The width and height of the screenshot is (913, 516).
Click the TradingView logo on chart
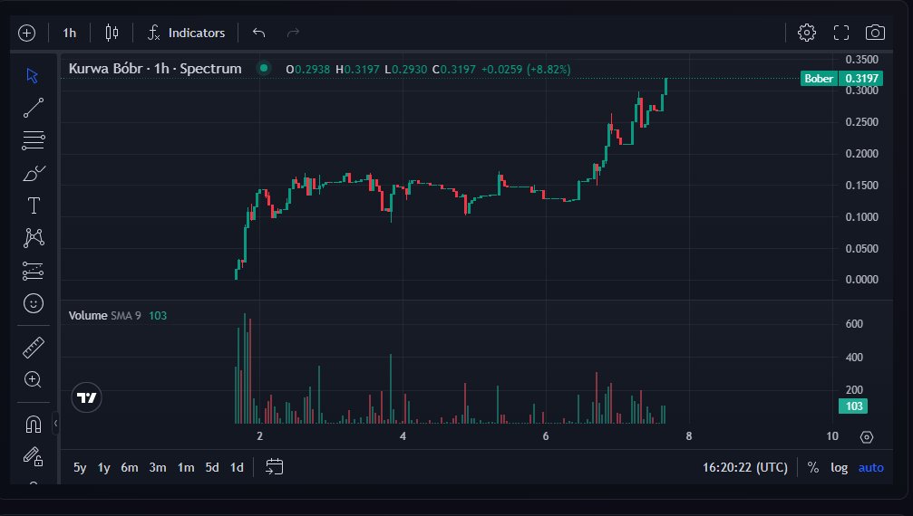pyautogui.click(x=87, y=397)
